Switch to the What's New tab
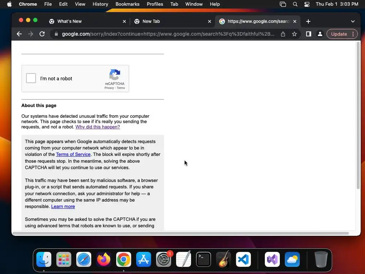365x274 pixels. tap(87, 21)
